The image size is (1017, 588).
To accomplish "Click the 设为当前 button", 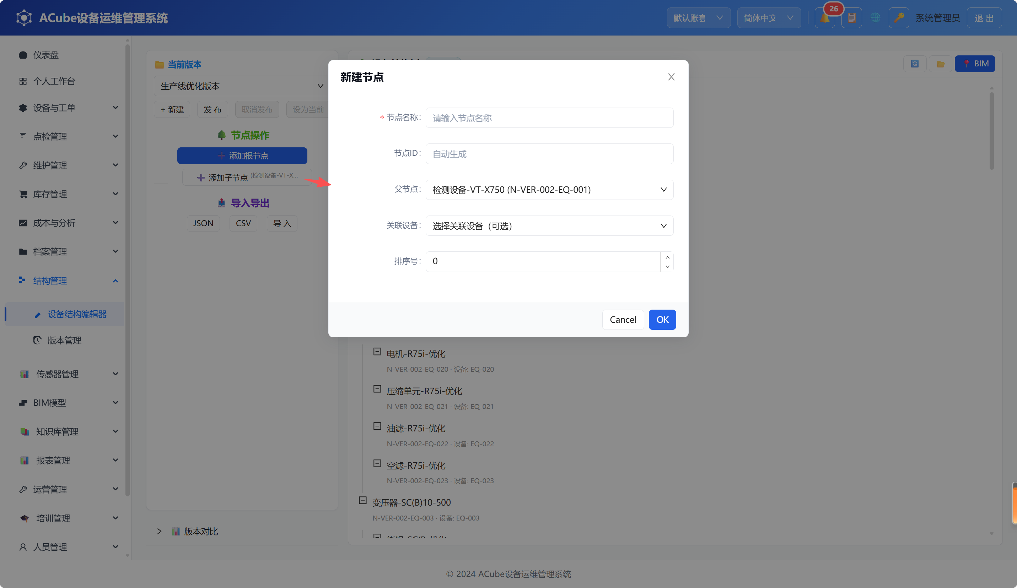I will pyautogui.click(x=308, y=109).
